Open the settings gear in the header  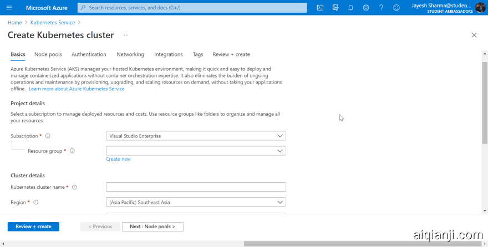[x=366, y=8]
